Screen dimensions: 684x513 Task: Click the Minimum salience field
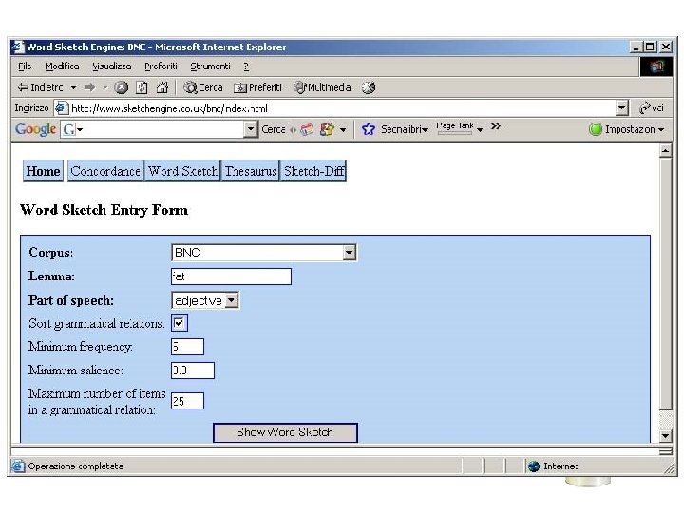tap(193, 370)
